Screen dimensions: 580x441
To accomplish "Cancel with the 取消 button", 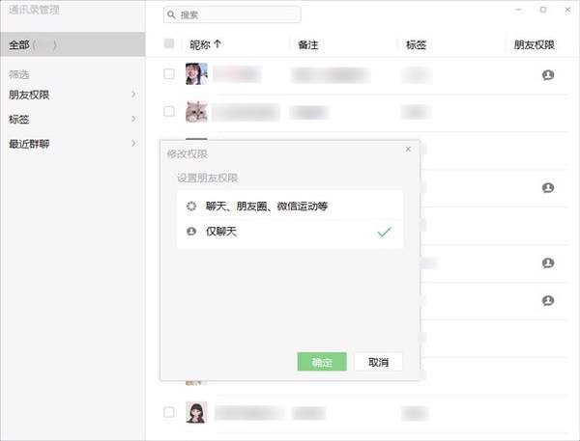I will click(378, 362).
